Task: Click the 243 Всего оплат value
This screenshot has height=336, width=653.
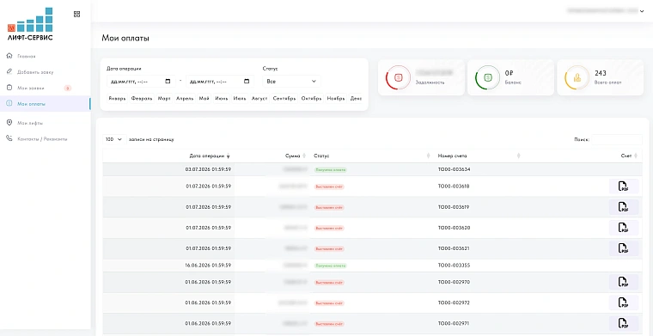Action: 600,73
